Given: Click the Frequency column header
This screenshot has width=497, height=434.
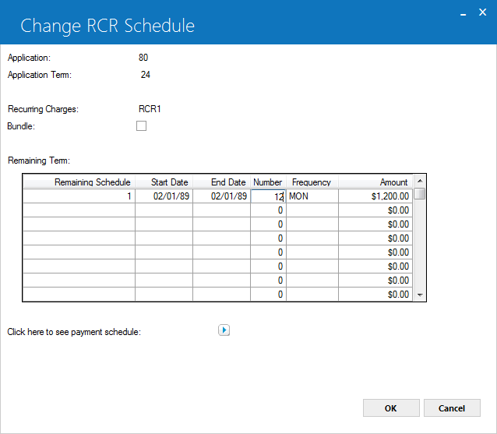Looking at the screenshot, I should [x=312, y=182].
